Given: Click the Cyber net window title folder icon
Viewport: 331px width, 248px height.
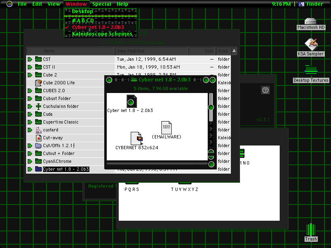Looking at the screenshot, I should point(134,80).
